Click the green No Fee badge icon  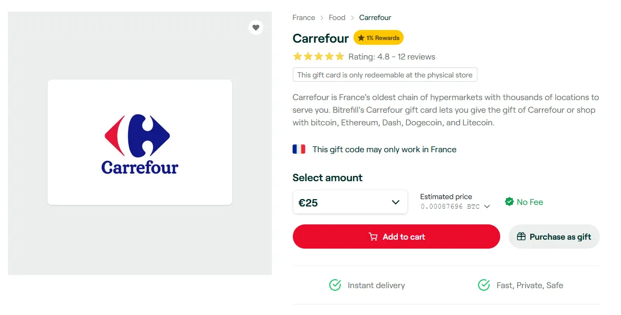(509, 202)
